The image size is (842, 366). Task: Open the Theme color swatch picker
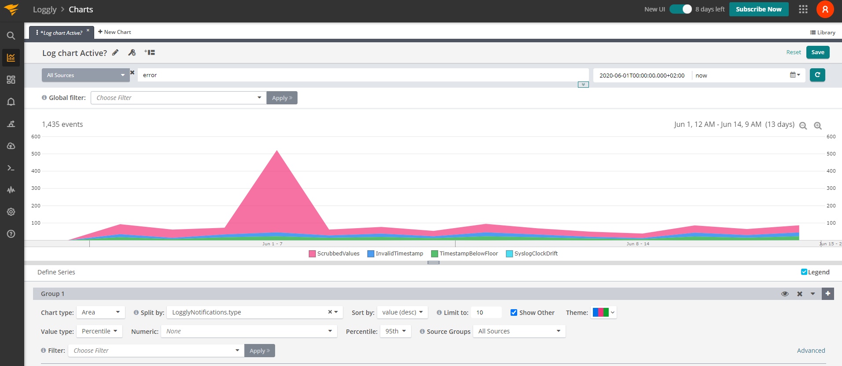click(x=603, y=312)
